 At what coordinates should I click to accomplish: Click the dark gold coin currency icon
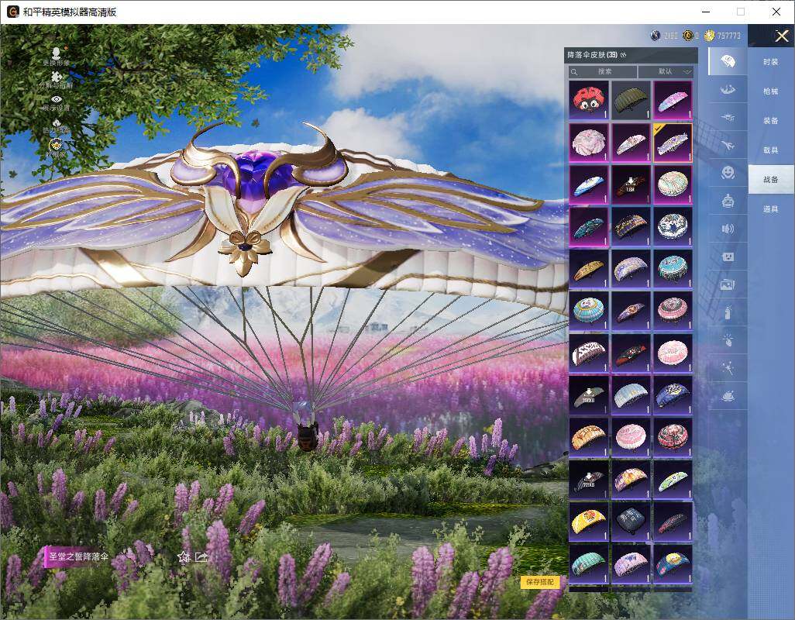[688, 36]
